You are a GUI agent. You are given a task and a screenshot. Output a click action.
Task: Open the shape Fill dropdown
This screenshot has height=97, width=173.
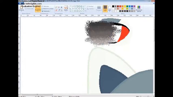(91, 9)
